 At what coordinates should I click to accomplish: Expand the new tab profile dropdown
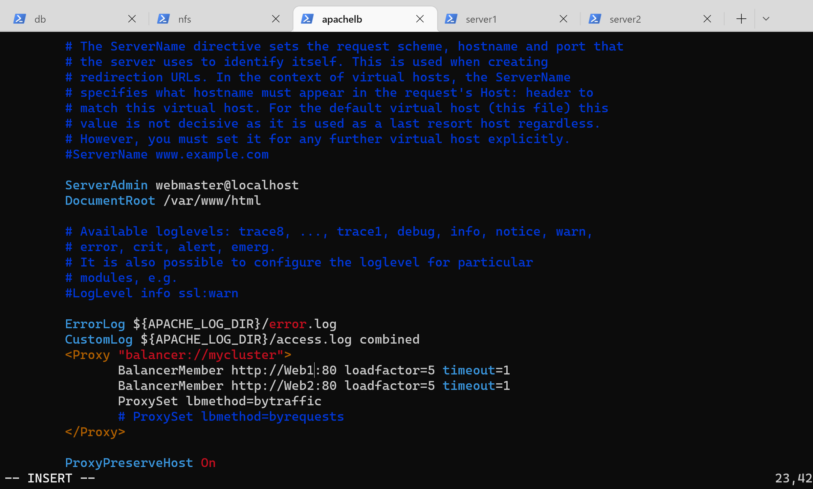click(766, 19)
